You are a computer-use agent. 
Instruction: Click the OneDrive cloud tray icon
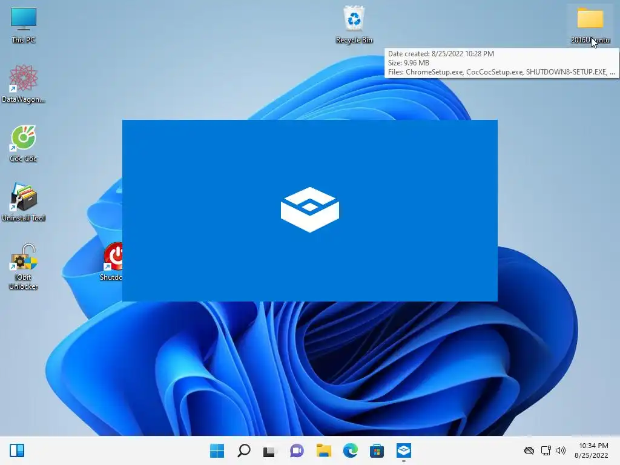click(529, 450)
